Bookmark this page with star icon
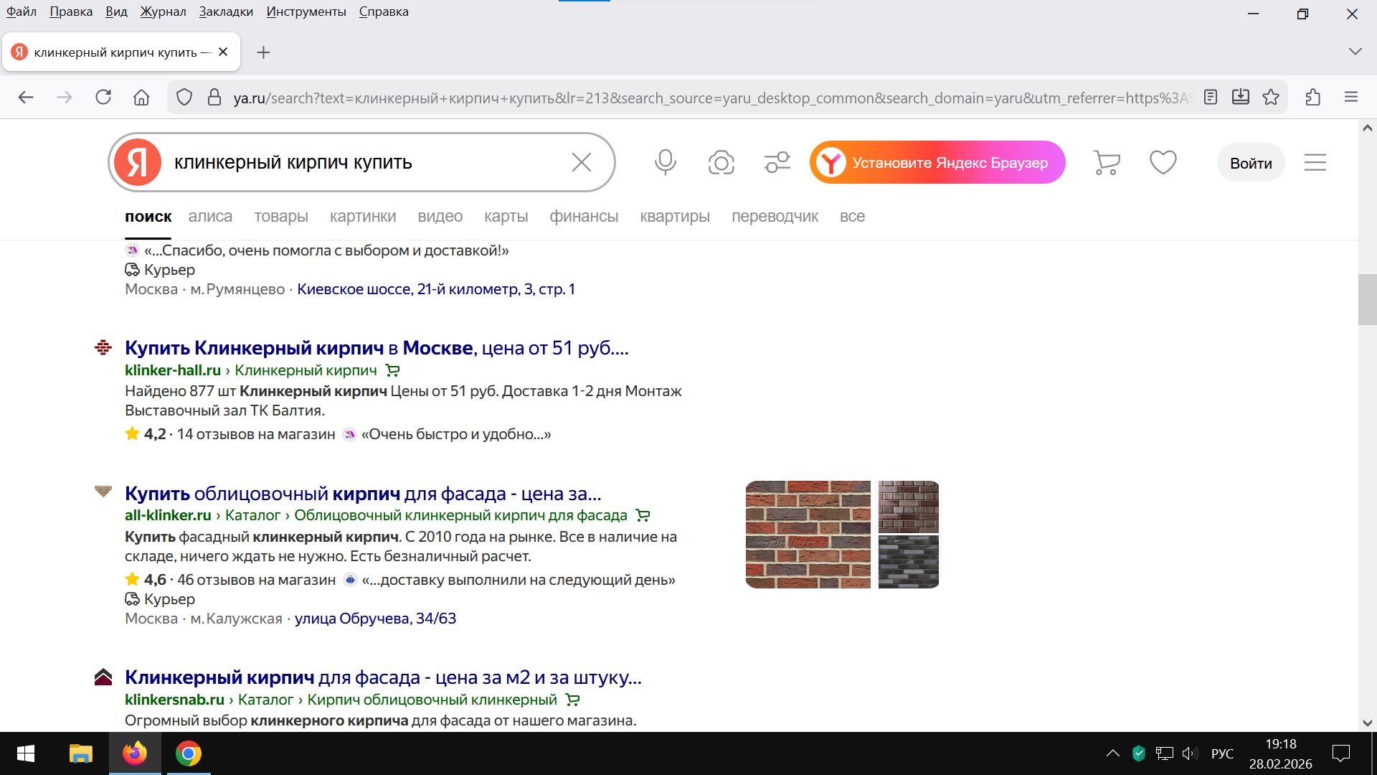The width and height of the screenshot is (1377, 775). pos(1271,98)
